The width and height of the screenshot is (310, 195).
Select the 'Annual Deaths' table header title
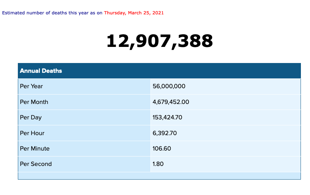tap(41, 71)
